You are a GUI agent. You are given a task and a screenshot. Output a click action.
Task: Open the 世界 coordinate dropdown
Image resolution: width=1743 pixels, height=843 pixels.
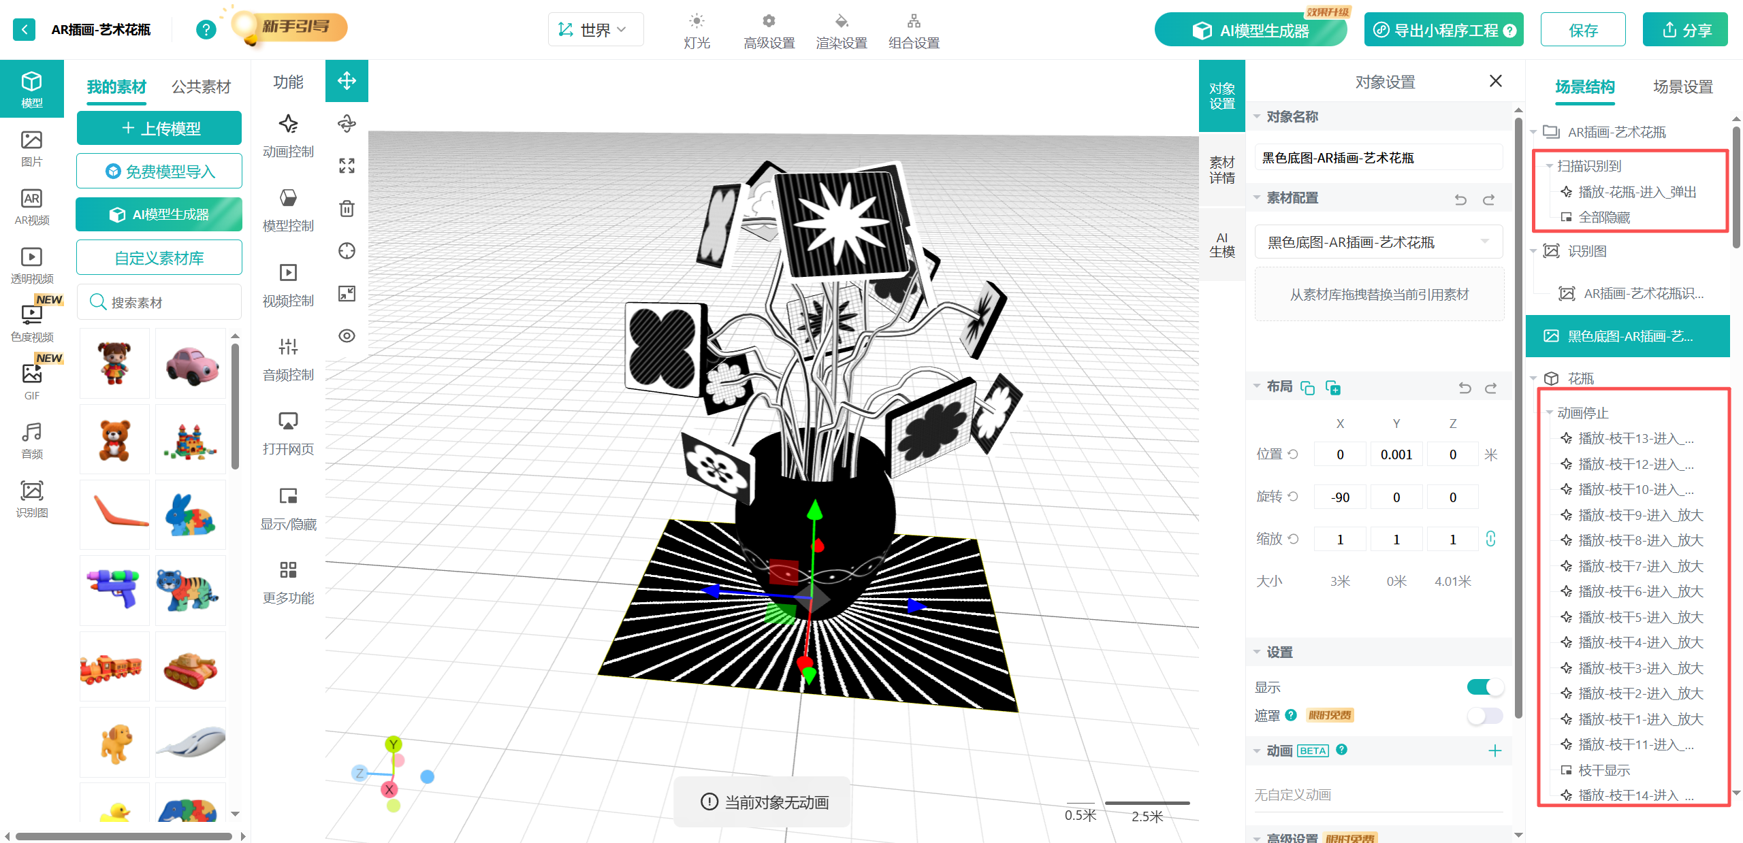[x=595, y=30]
